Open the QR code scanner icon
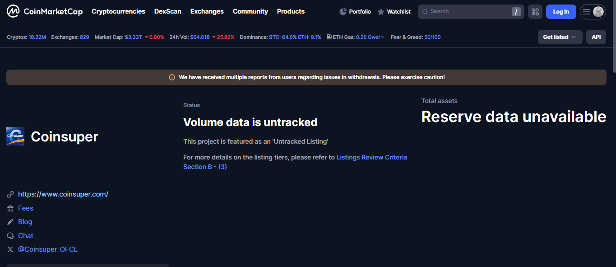 pos(535,12)
